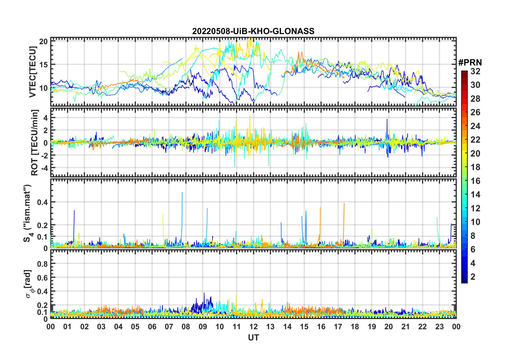This screenshot has height=354, width=507.
Task: Click the #PRN colorbar title
Action: pyautogui.click(x=470, y=63)
